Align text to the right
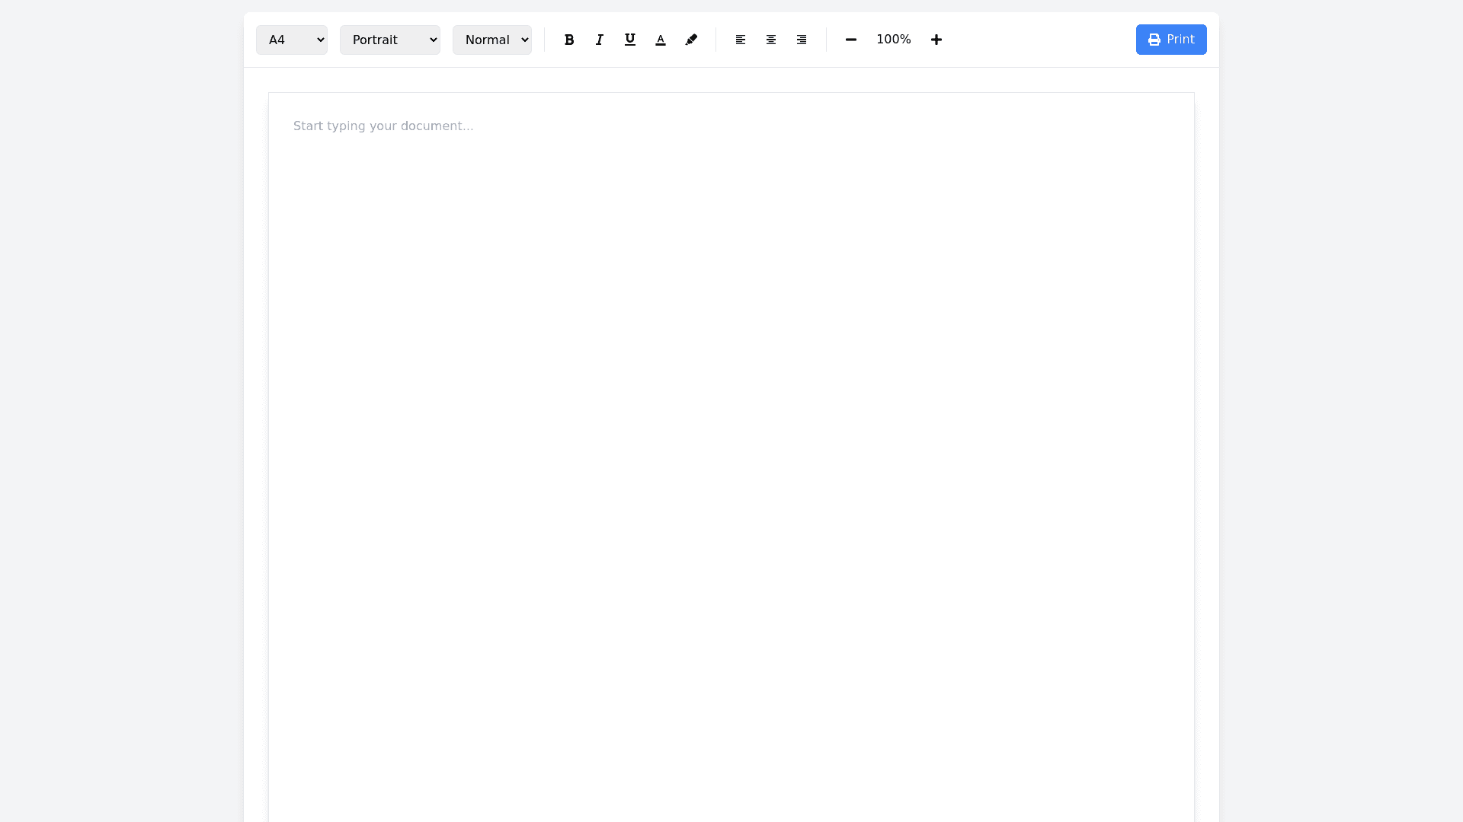1463x822 pixels. tap(802, 40)
